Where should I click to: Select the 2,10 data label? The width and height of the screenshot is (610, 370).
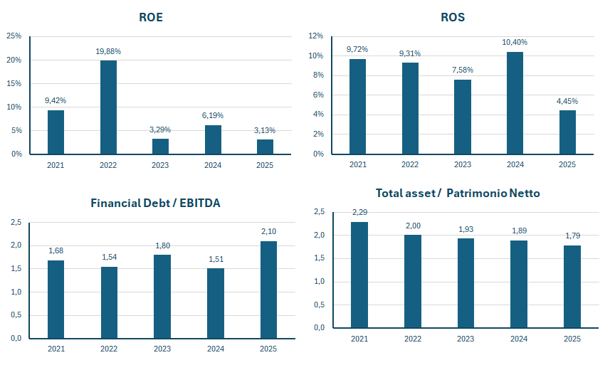268,232
